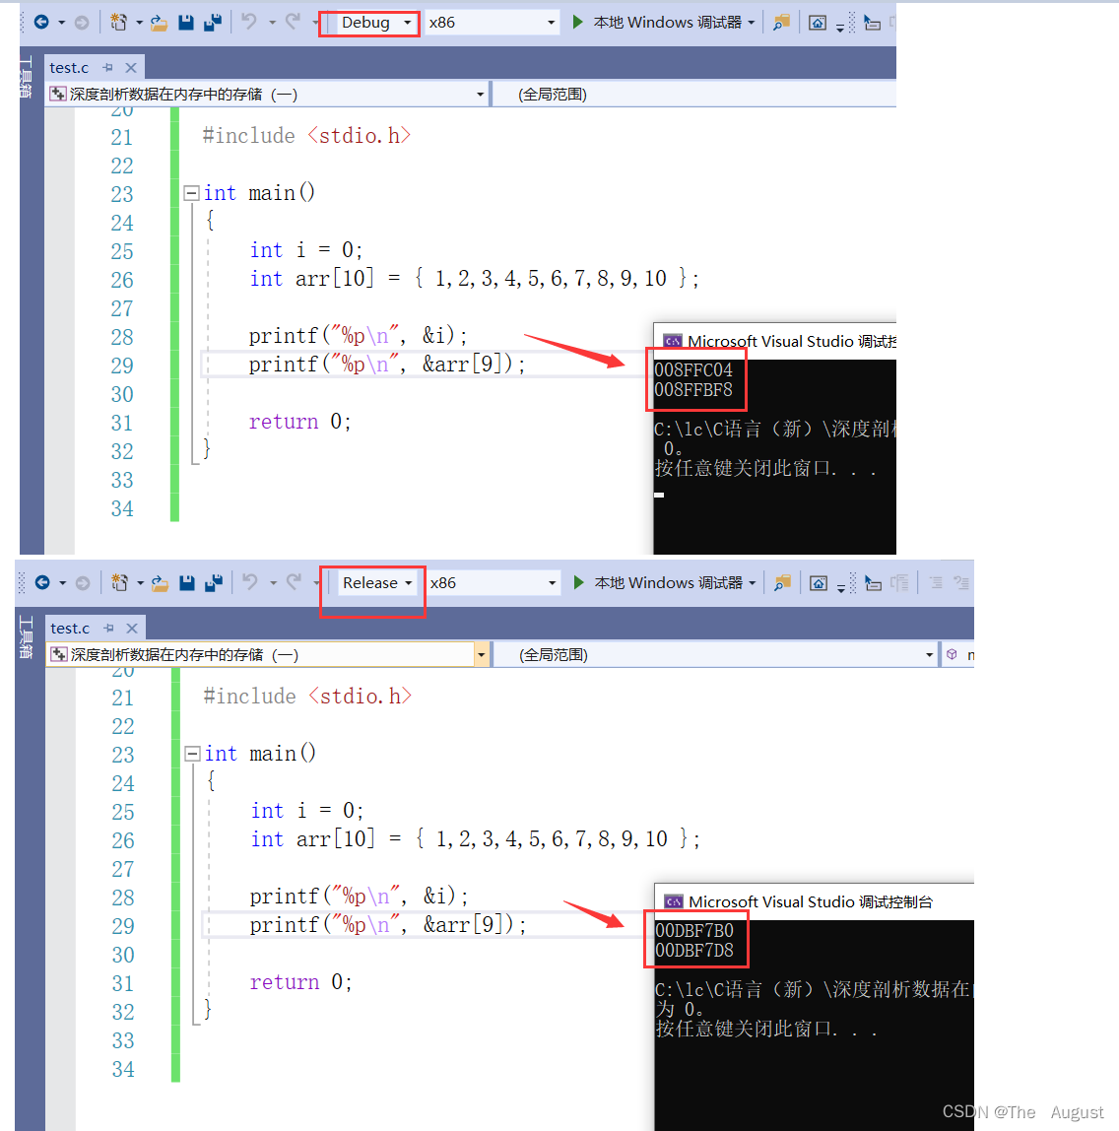Viewport: 1119px width, 1131px height.
Task: Open new project dropdown arrow in lower toolbar
Action: [x=140, y=583]
